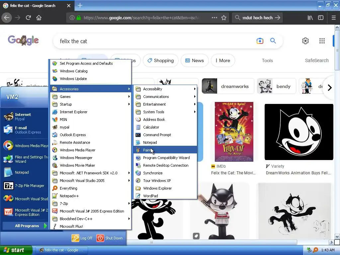Click Tools link in search bar
The image size is (340, 255).
point(267,60)
